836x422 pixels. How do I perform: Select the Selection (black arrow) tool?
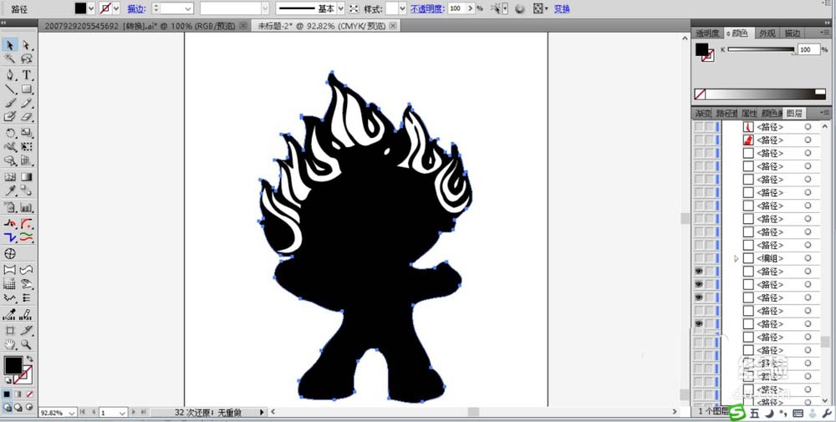pos(9,45)
